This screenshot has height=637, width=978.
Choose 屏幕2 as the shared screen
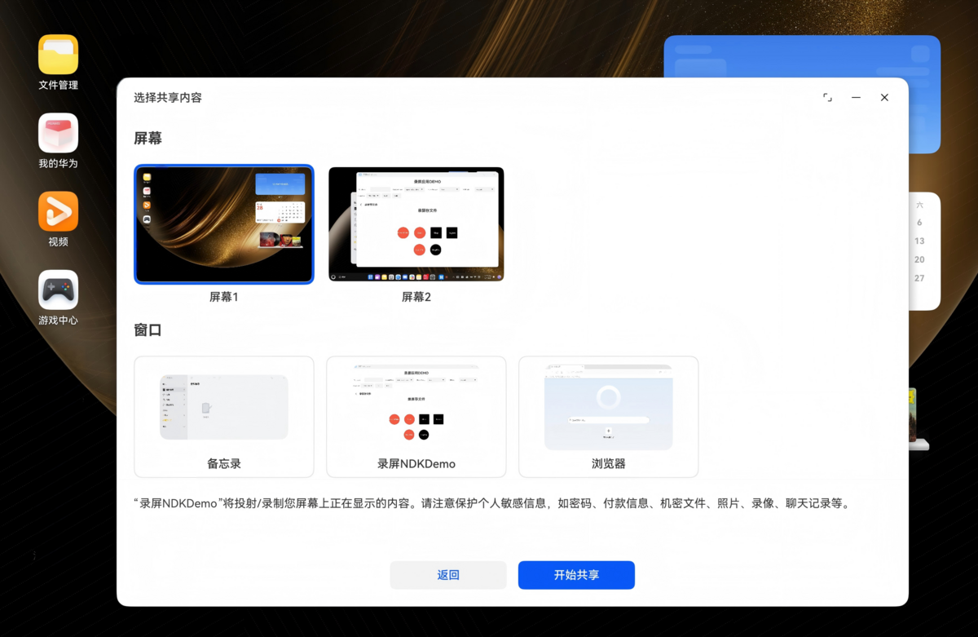[x=416, y=224]
